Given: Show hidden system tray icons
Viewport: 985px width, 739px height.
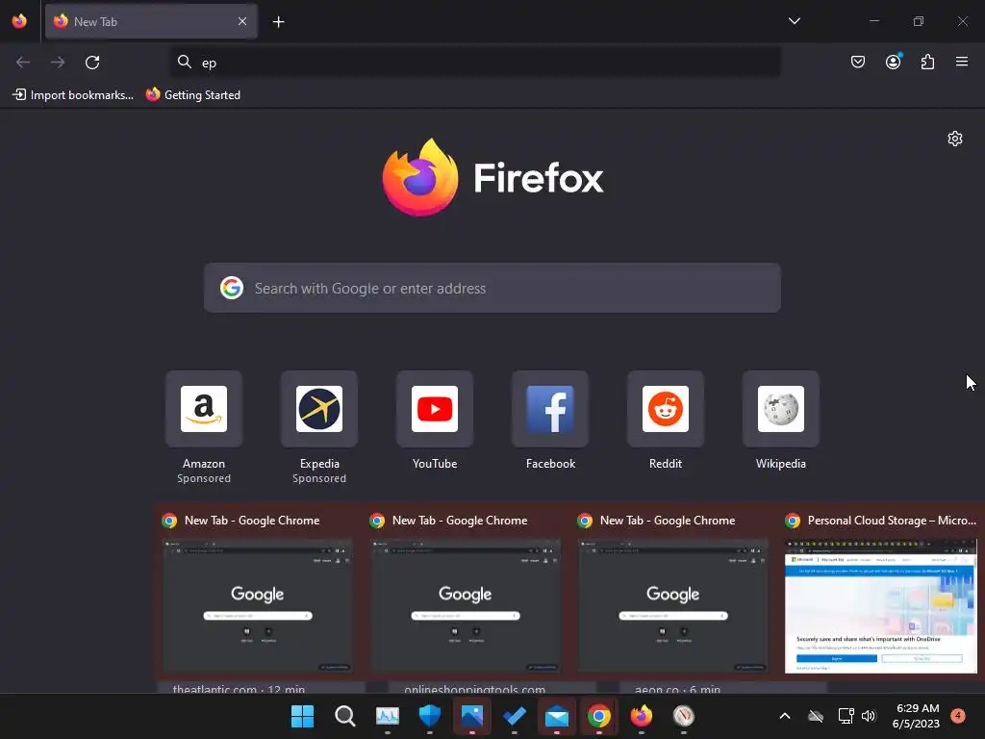Looking at the screenshot, I should (785, 716).
